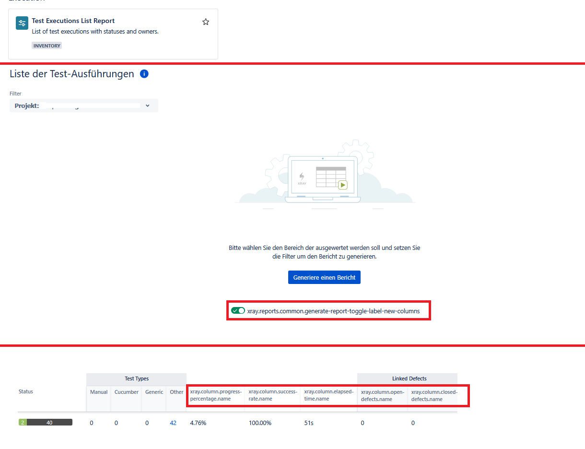Click the open-defects 0 value link
This screenshot has height=449, width=585.
pos(363,423)
